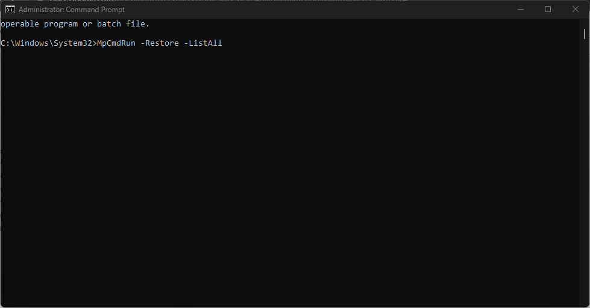Click the blank line above the prompt
The height and width of the screenshot is (308, 590).
(121, 34)
